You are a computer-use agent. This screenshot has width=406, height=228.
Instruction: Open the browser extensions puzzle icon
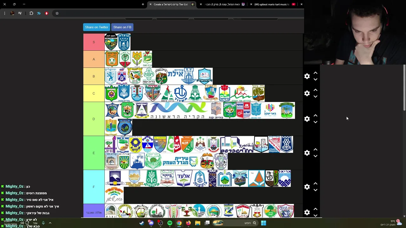pos(31,13)
